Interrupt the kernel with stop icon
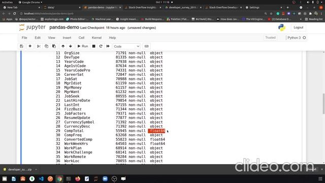Viewport: 325px width, 183px height. [93, 46]
